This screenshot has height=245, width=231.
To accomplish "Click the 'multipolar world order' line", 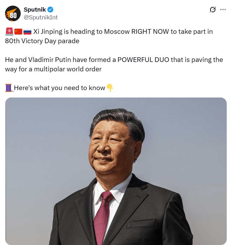I will [x=68, y=69].
